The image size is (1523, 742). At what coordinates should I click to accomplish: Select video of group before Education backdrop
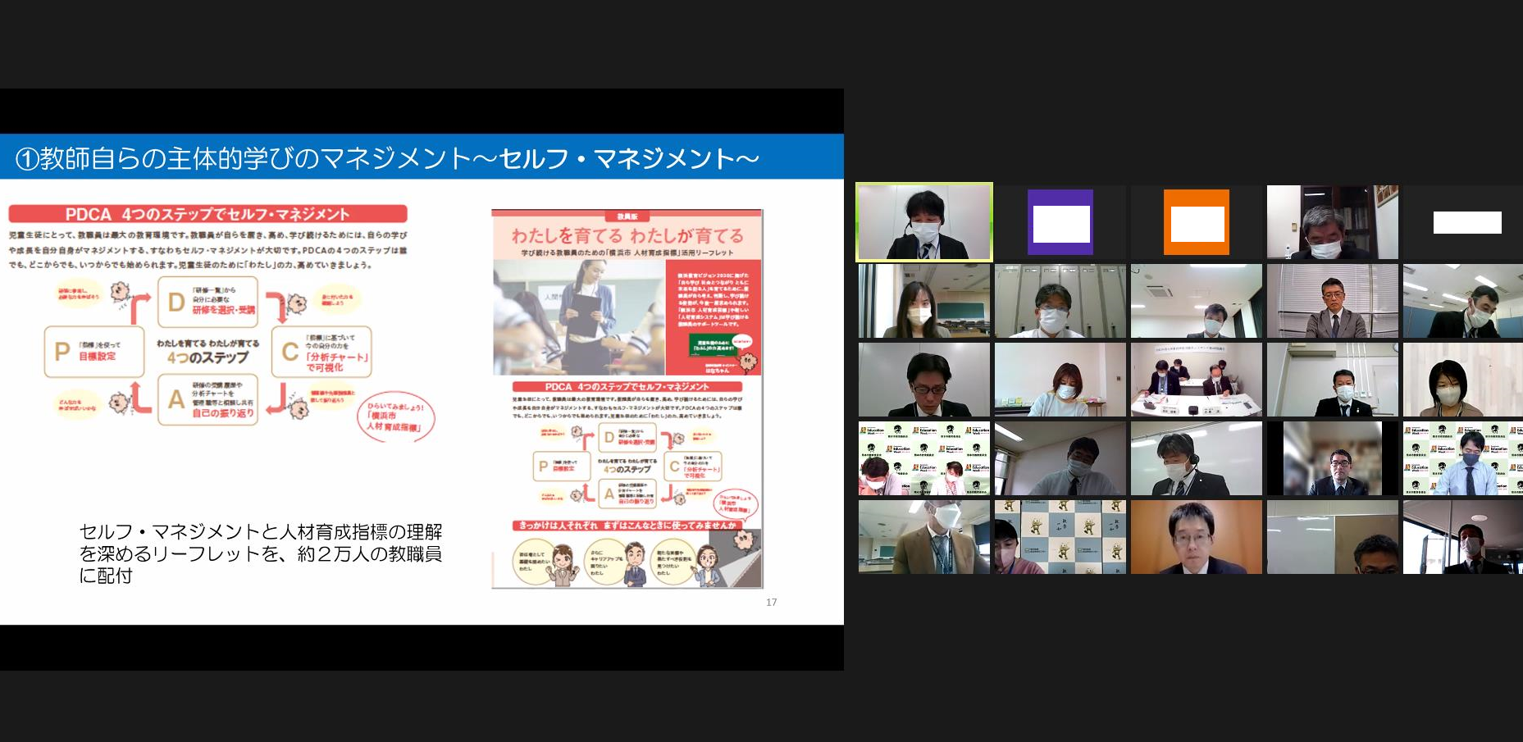click(924, 458)
